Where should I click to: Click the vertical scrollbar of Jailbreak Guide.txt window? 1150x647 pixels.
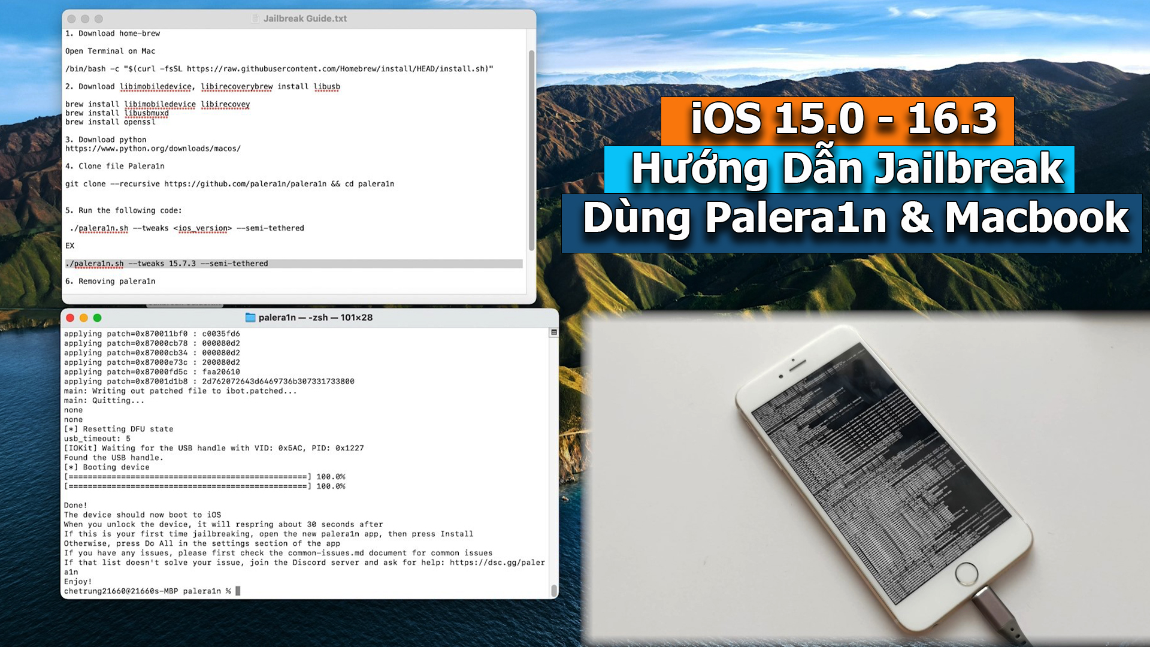531,150
